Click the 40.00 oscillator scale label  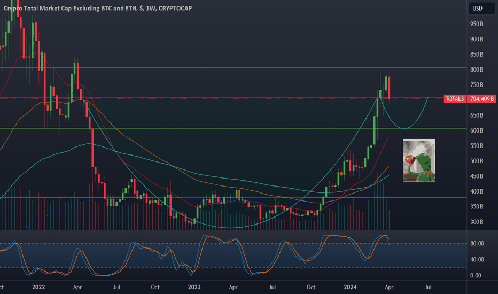click(477, 259)
